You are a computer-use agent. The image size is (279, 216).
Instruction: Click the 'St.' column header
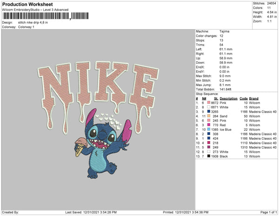click(216, 99)
